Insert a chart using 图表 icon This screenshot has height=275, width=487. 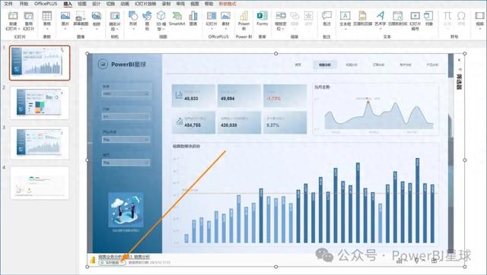[193, 18]
